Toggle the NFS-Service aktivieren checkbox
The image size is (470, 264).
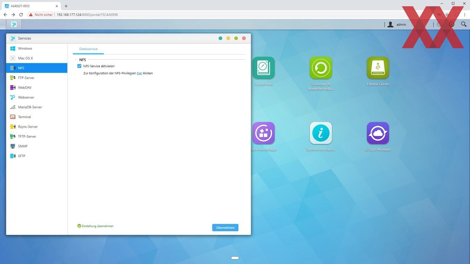79,66
